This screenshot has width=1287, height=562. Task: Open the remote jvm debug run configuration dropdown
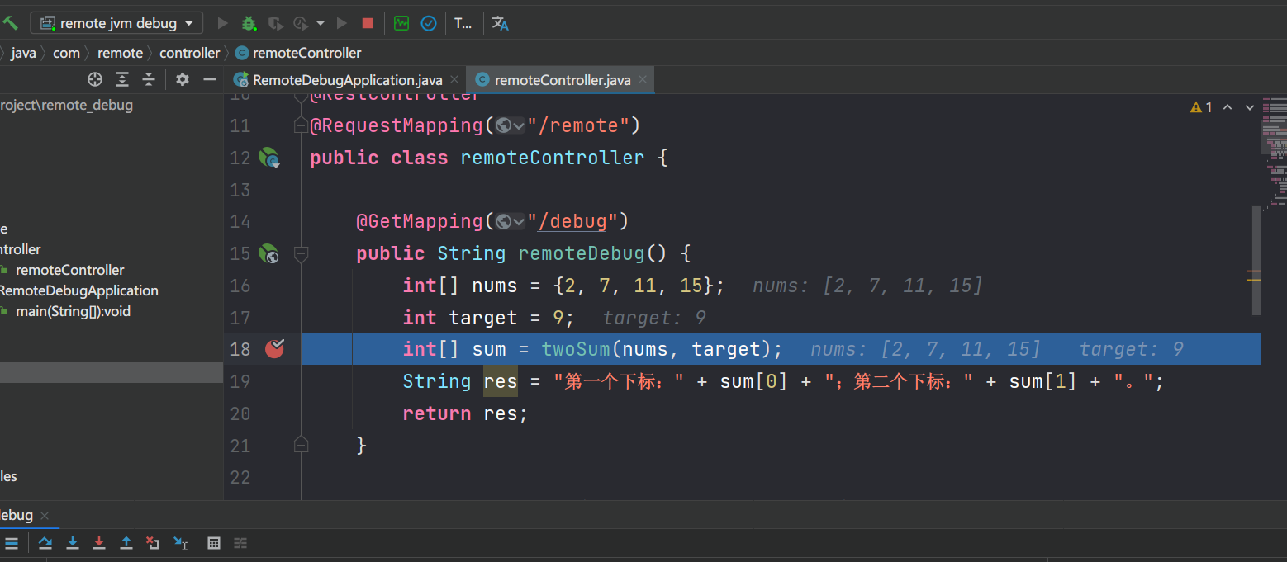tap(116, 23)
